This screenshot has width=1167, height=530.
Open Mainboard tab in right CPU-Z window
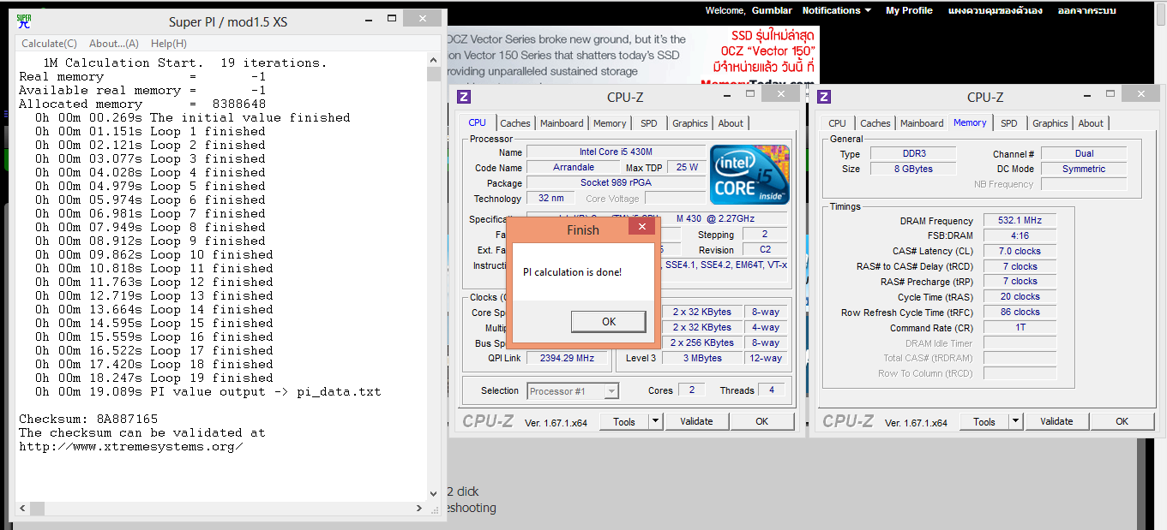coord(922,123)
